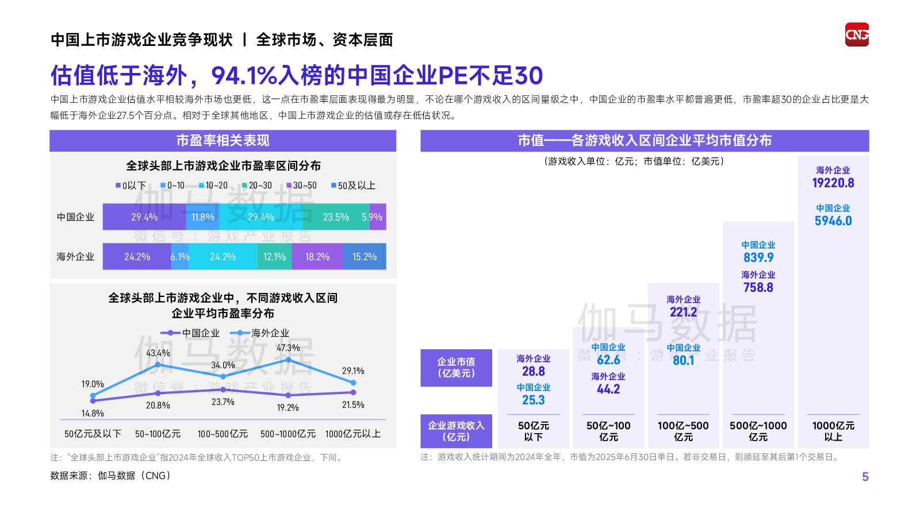This screenshot has width=920, height=517.
Task: Click the '20~30' legend color swatch
Action: (244, 186)
